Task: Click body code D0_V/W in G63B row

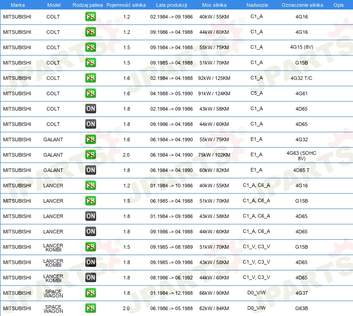Action: tap(256, 308)
